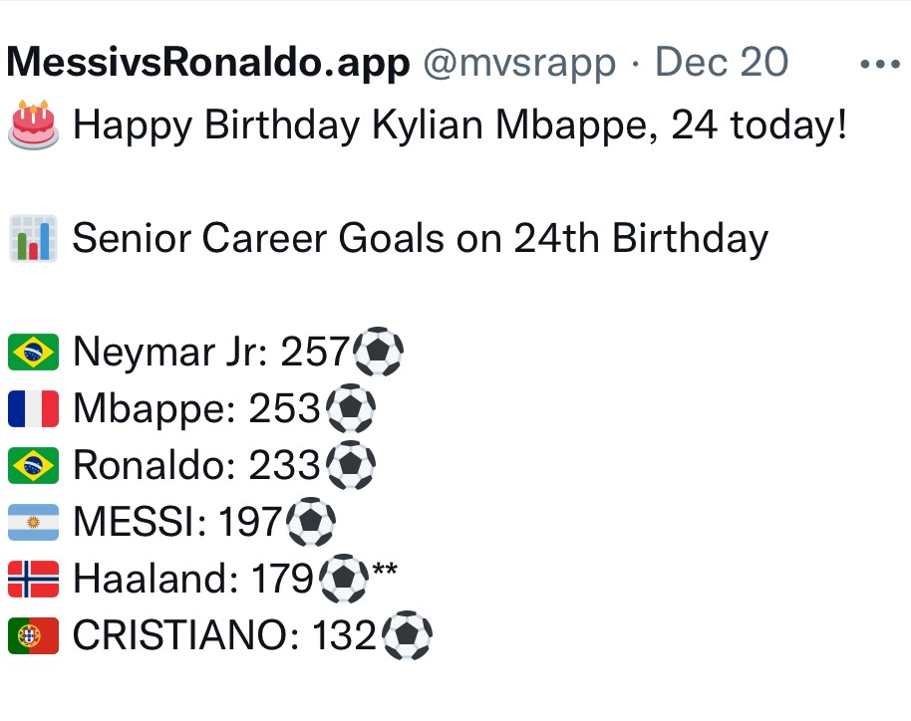911x721 pixels.
Task: Open the three-dot more options menu
Action: [880, 64]
